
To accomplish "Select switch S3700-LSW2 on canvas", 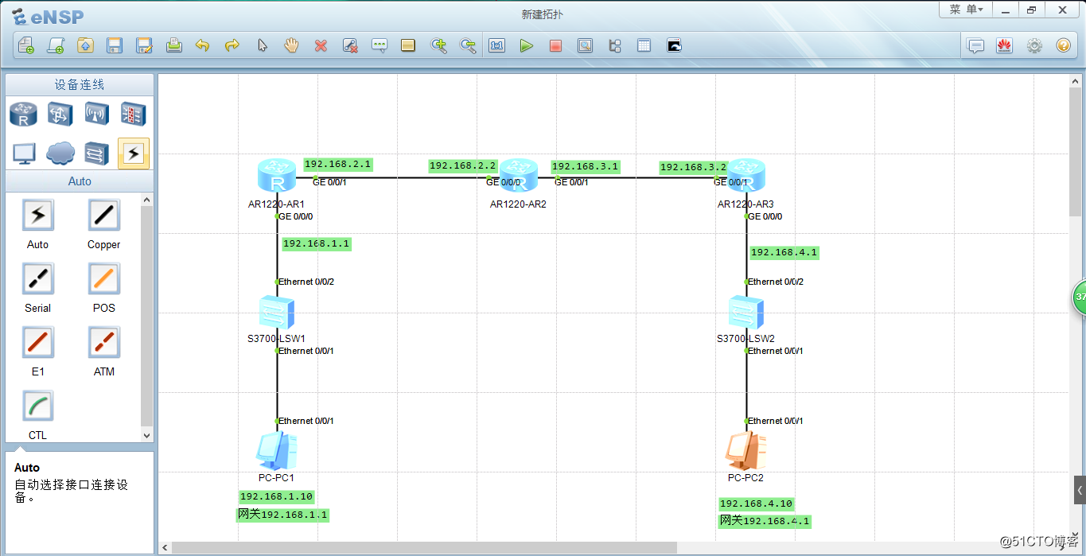I will pos(745,312).
